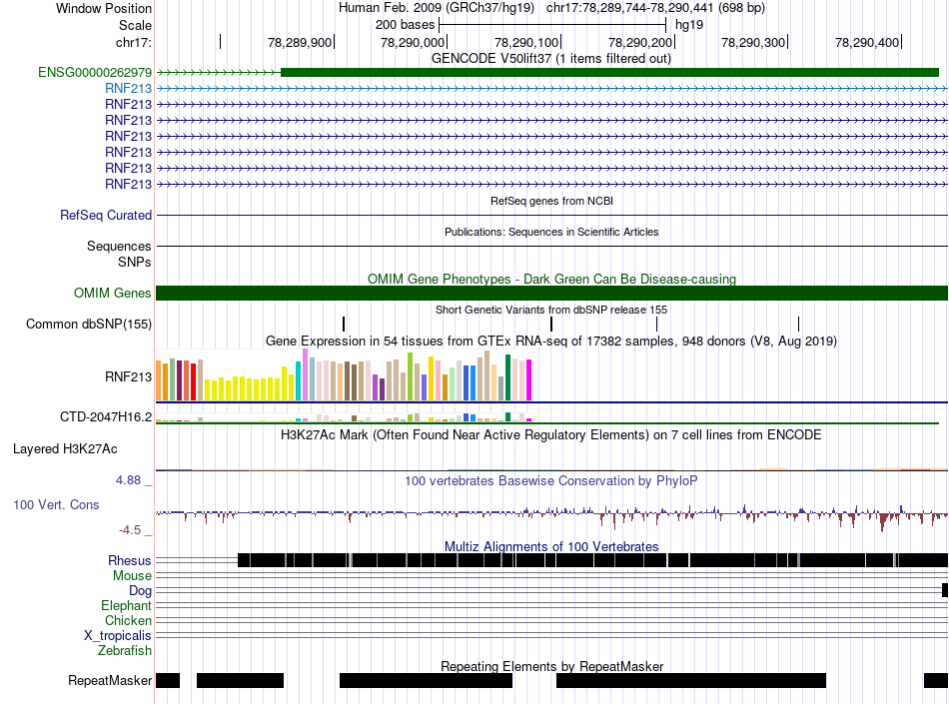Open the H3K27Ac Mark track title
This screenshot has width=949, height=704.
(x=551, y=434)
